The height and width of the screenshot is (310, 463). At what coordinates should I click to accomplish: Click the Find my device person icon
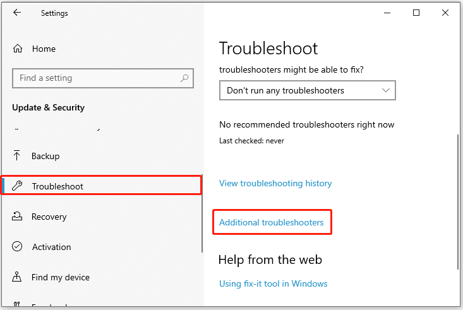(16, 277)
